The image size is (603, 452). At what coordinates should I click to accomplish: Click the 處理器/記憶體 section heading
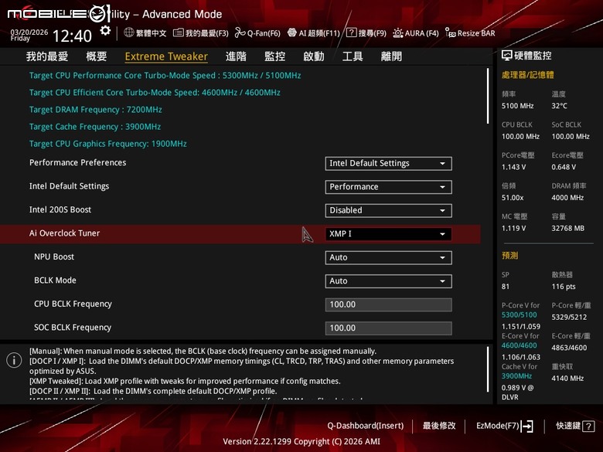[527, 75]
